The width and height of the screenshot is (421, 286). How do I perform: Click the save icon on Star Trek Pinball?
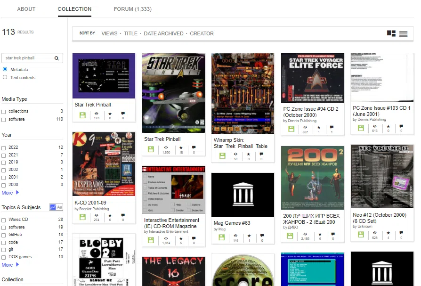(82, 114)
